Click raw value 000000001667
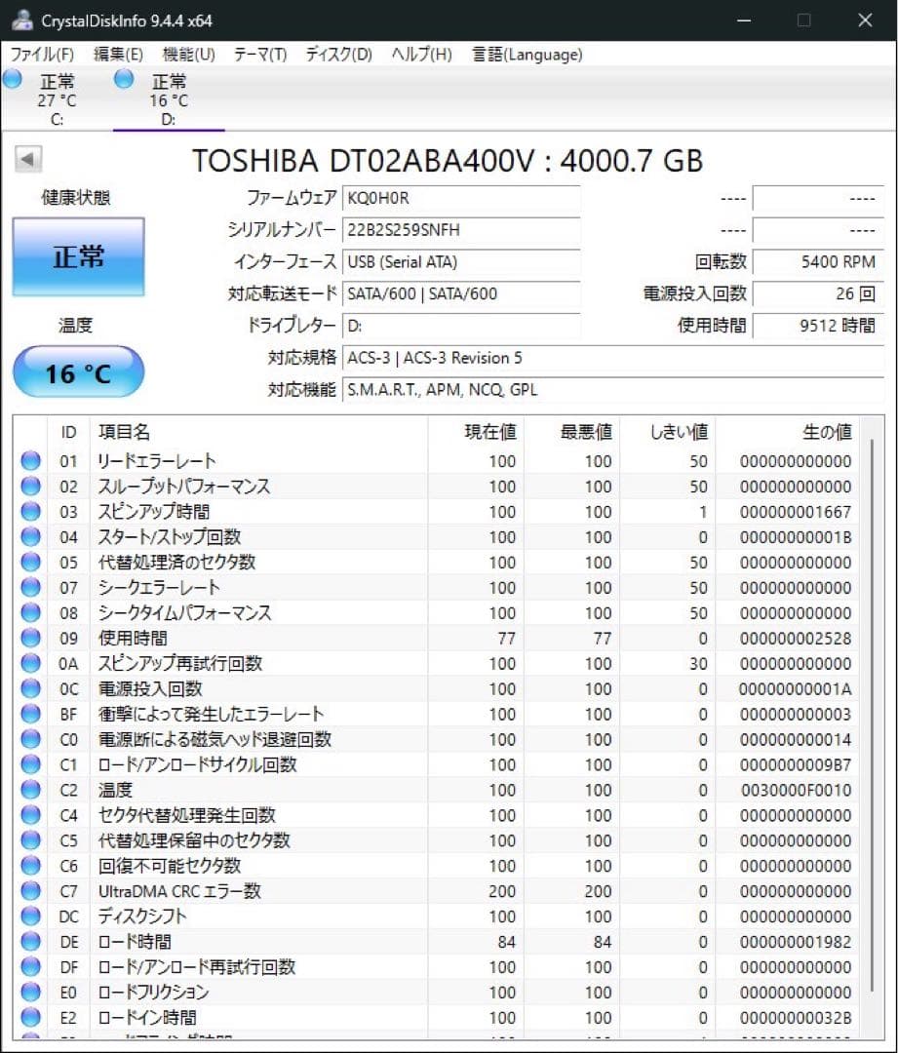 [x=796, y=512]
